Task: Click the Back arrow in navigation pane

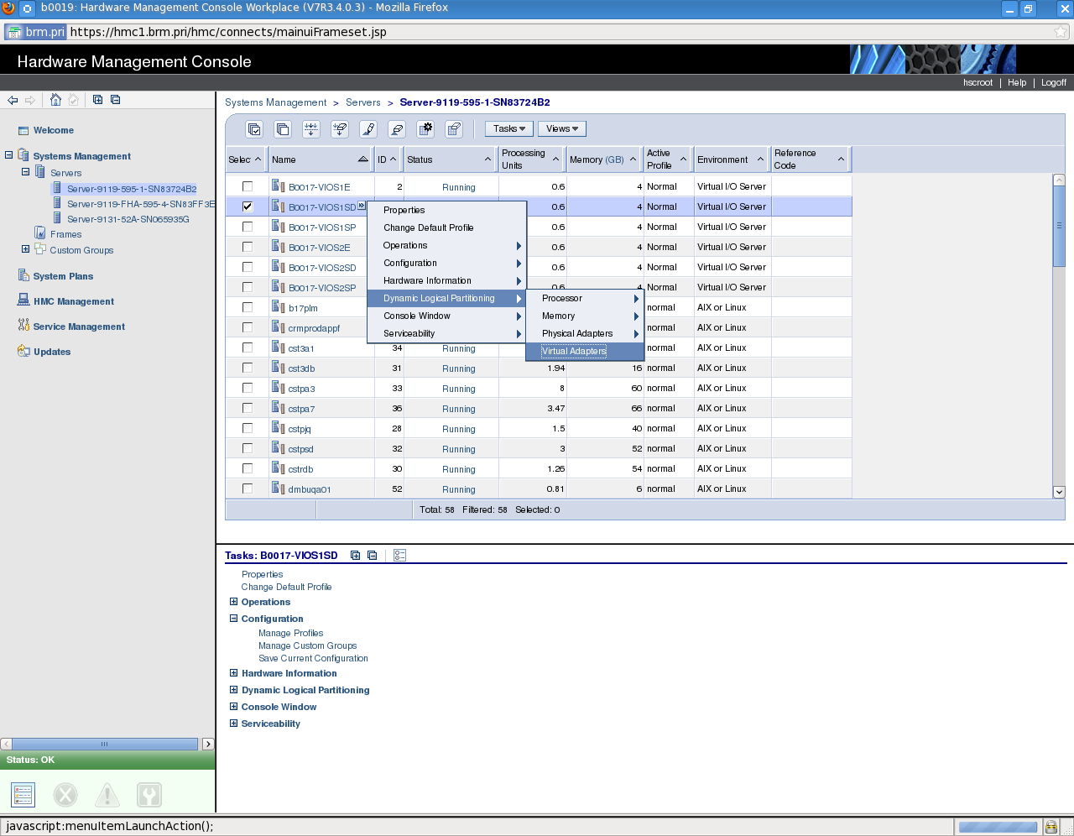Action: [13, 100]
